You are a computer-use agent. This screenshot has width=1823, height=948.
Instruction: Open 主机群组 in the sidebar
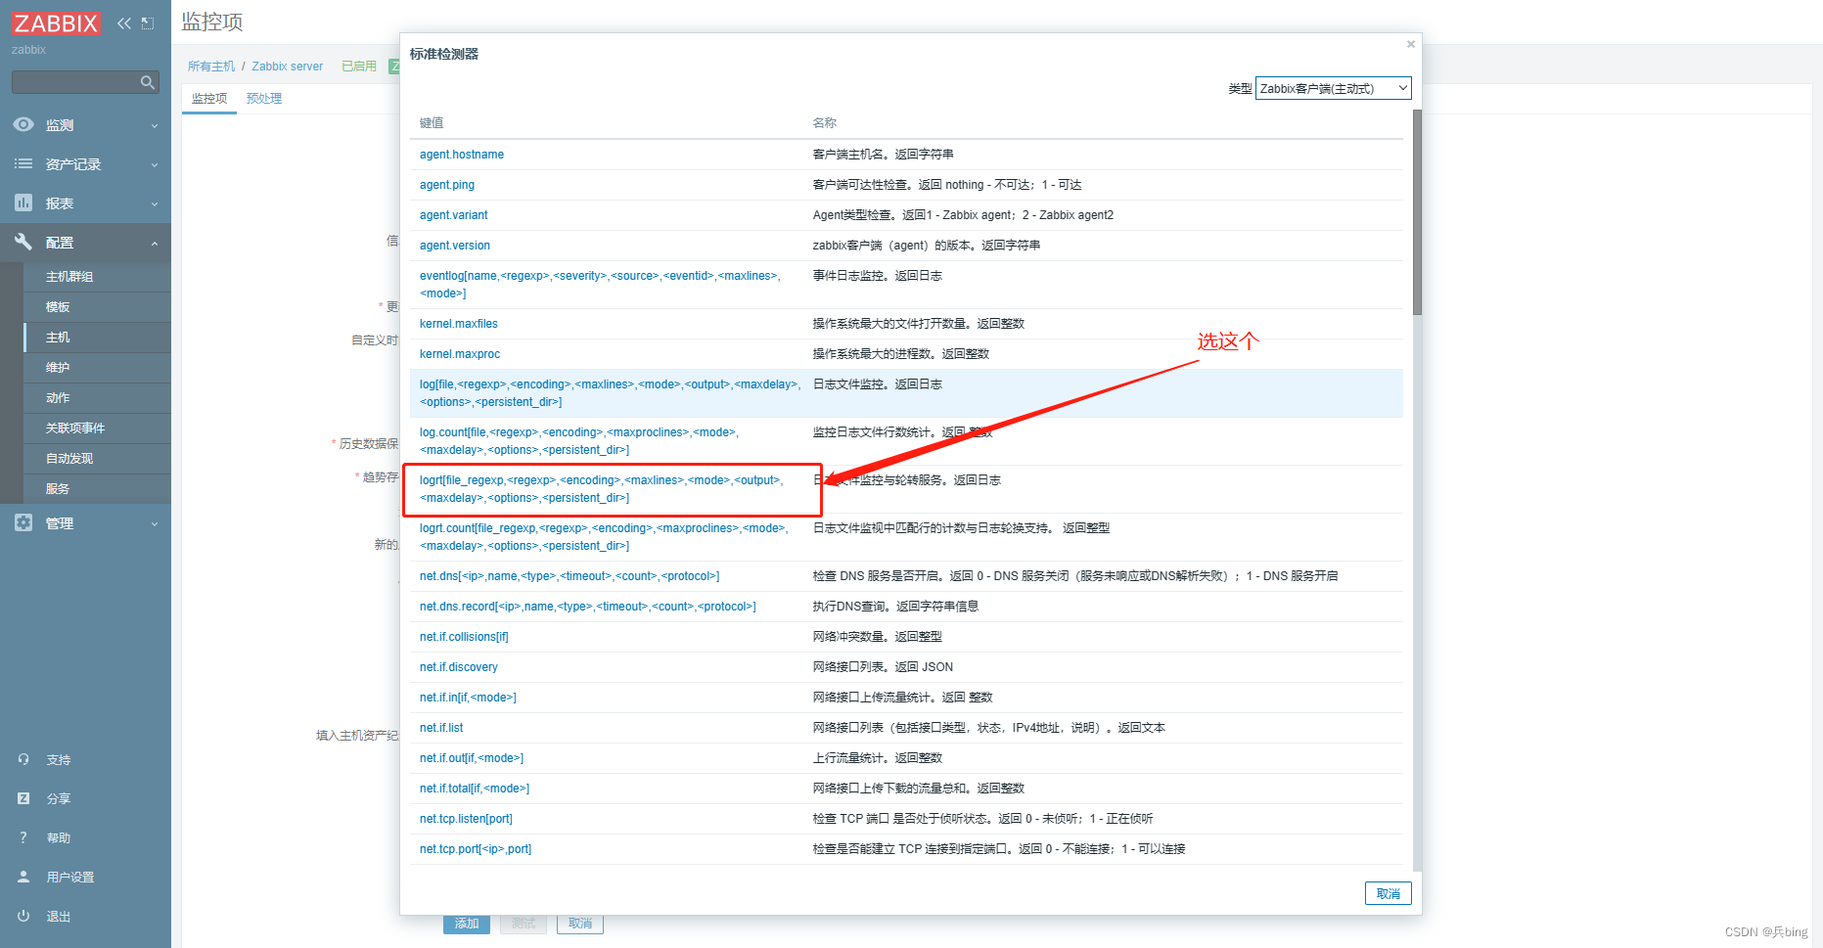69,277
